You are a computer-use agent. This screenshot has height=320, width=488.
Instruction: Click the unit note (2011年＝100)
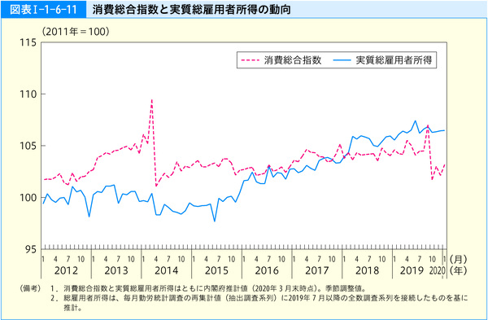(76, 32)
